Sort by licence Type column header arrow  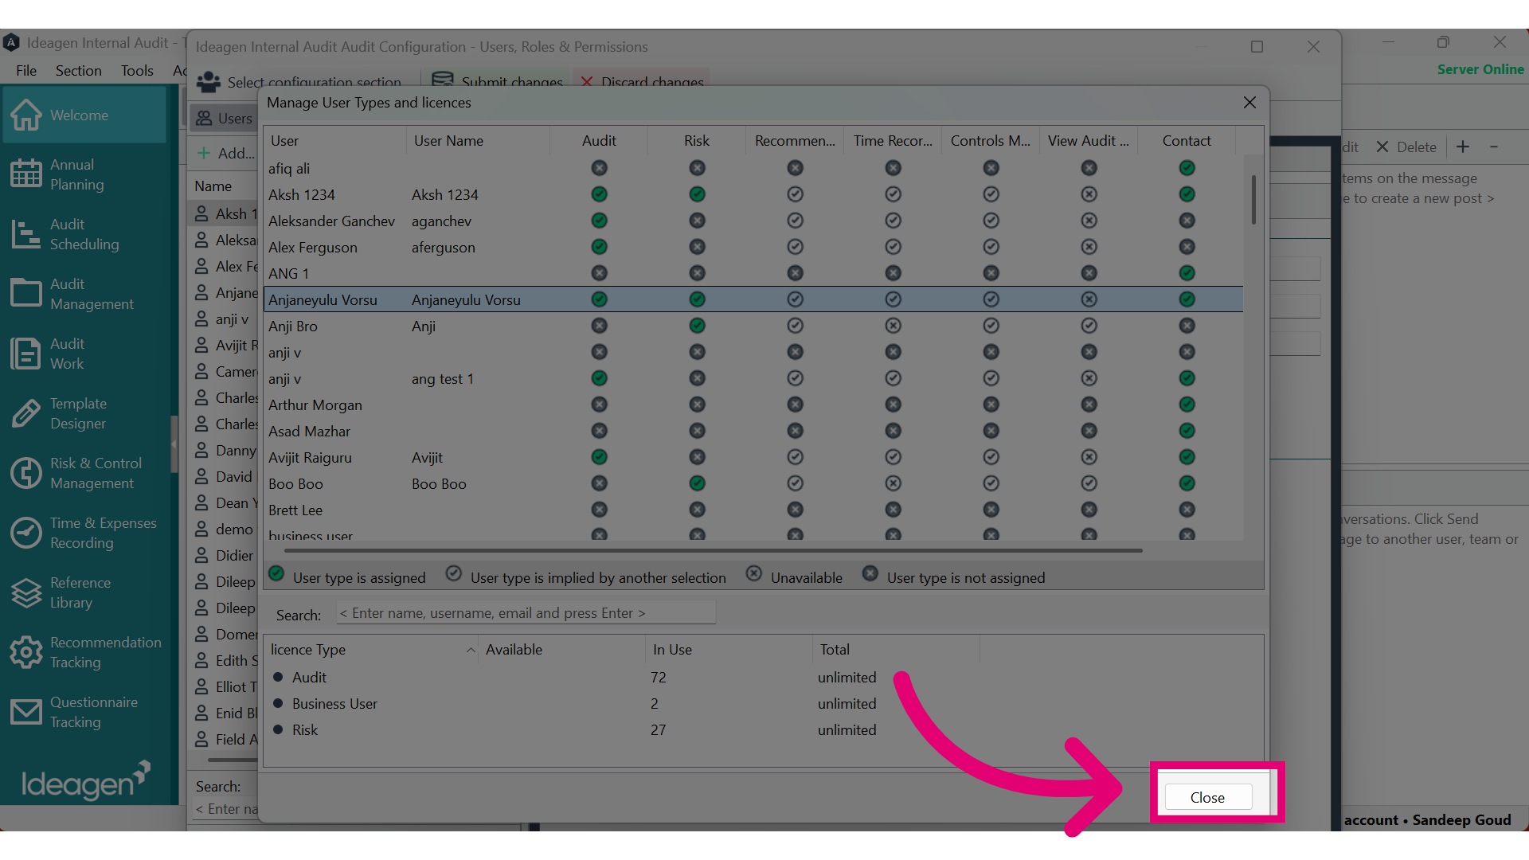[471, 650]
